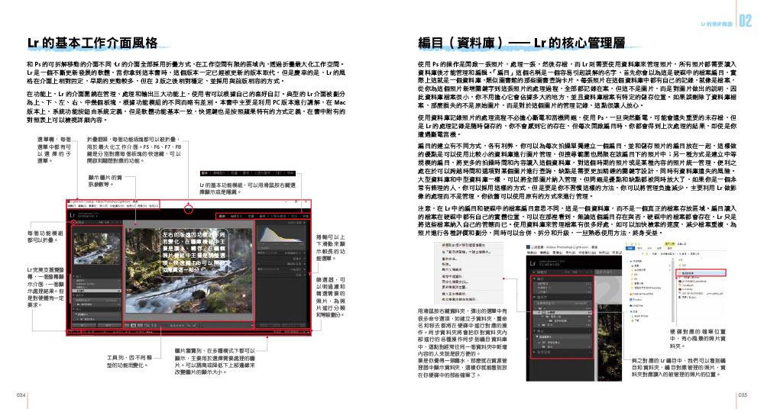Collapse 資料夾 Folders header in right Lightroom window
This screenshot has width=764, height=409.
click(x=562, y=297)
